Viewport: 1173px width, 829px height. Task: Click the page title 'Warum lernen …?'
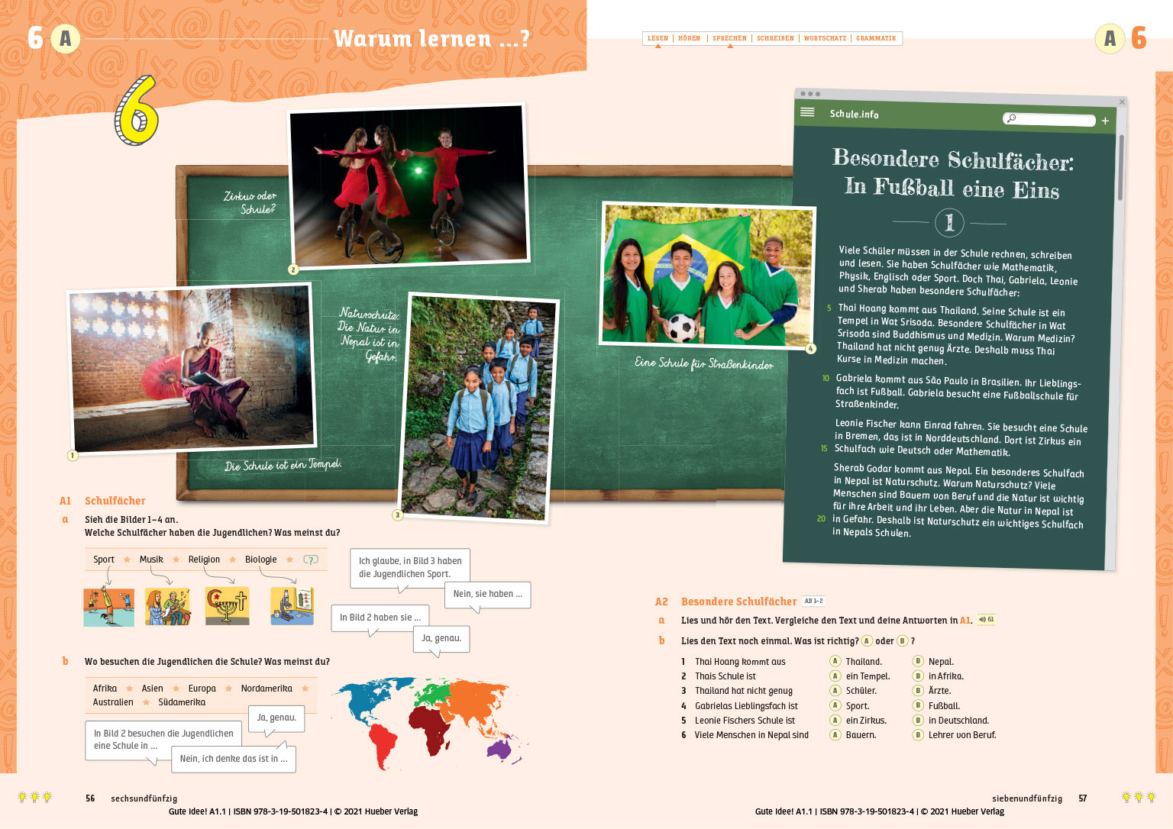coord(431,38)
